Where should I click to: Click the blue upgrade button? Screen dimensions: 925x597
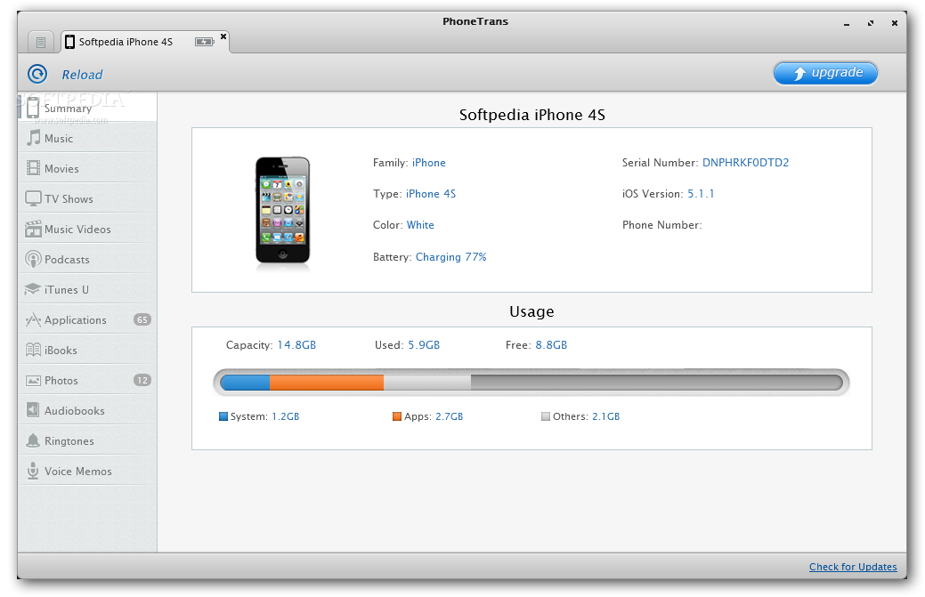click(x=825, y=73)
